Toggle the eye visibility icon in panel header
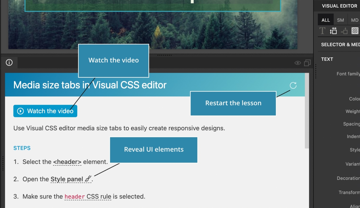Screen dimensions: 360x208 [297, 63]
